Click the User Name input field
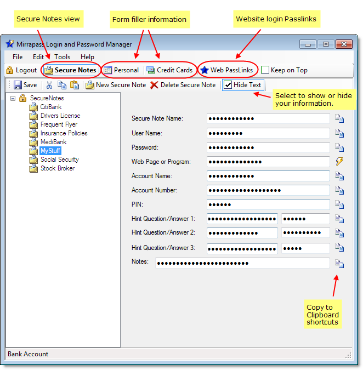363x370 pixels. (268, 133)
